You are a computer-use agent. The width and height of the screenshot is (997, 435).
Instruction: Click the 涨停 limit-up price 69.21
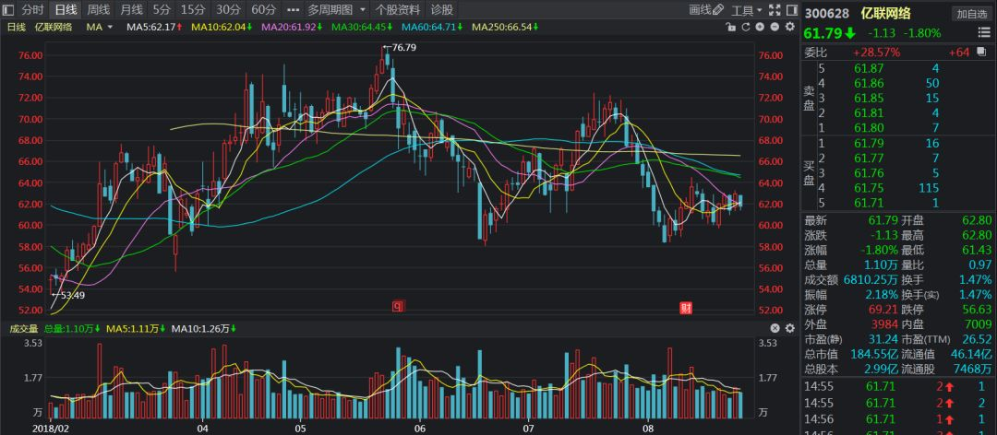click(883, 311)
